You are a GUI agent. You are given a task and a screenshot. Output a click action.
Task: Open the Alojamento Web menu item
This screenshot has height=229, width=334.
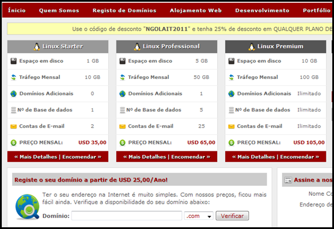click(x=196, y=10)
